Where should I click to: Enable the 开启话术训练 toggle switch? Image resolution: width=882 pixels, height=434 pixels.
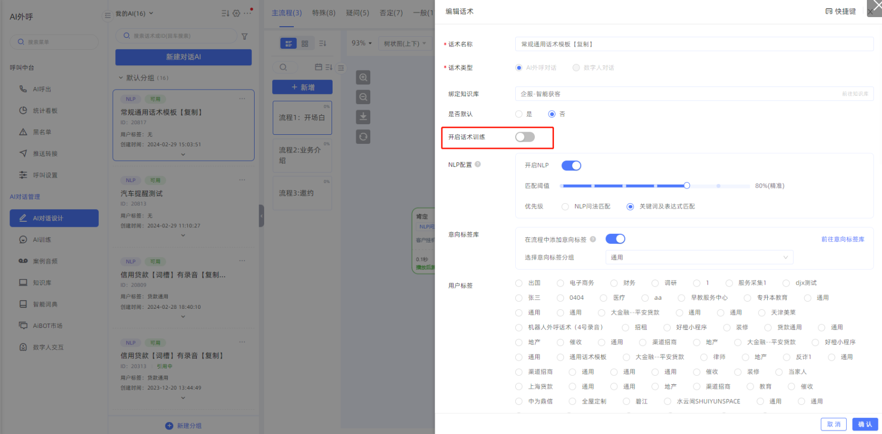click(525, 137)
